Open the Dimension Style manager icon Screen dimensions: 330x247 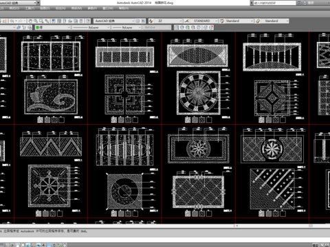(187, 21)
